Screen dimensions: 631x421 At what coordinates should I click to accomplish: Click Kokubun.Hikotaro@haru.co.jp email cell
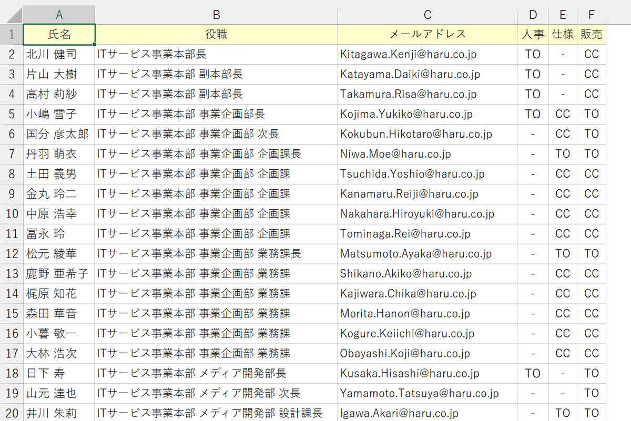428,134
